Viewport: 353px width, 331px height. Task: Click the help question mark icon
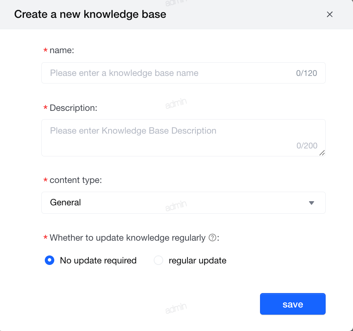point(212,238)
